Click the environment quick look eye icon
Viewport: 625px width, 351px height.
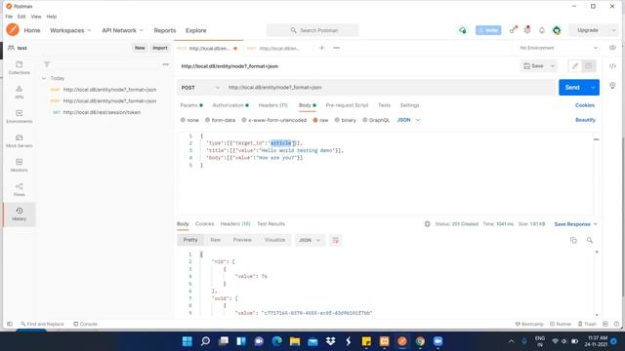click(612, 48)
